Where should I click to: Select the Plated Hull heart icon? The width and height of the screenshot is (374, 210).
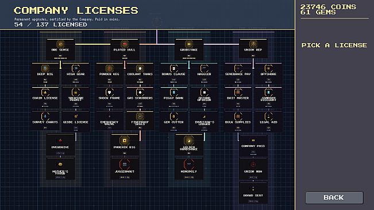coord(125,44)
